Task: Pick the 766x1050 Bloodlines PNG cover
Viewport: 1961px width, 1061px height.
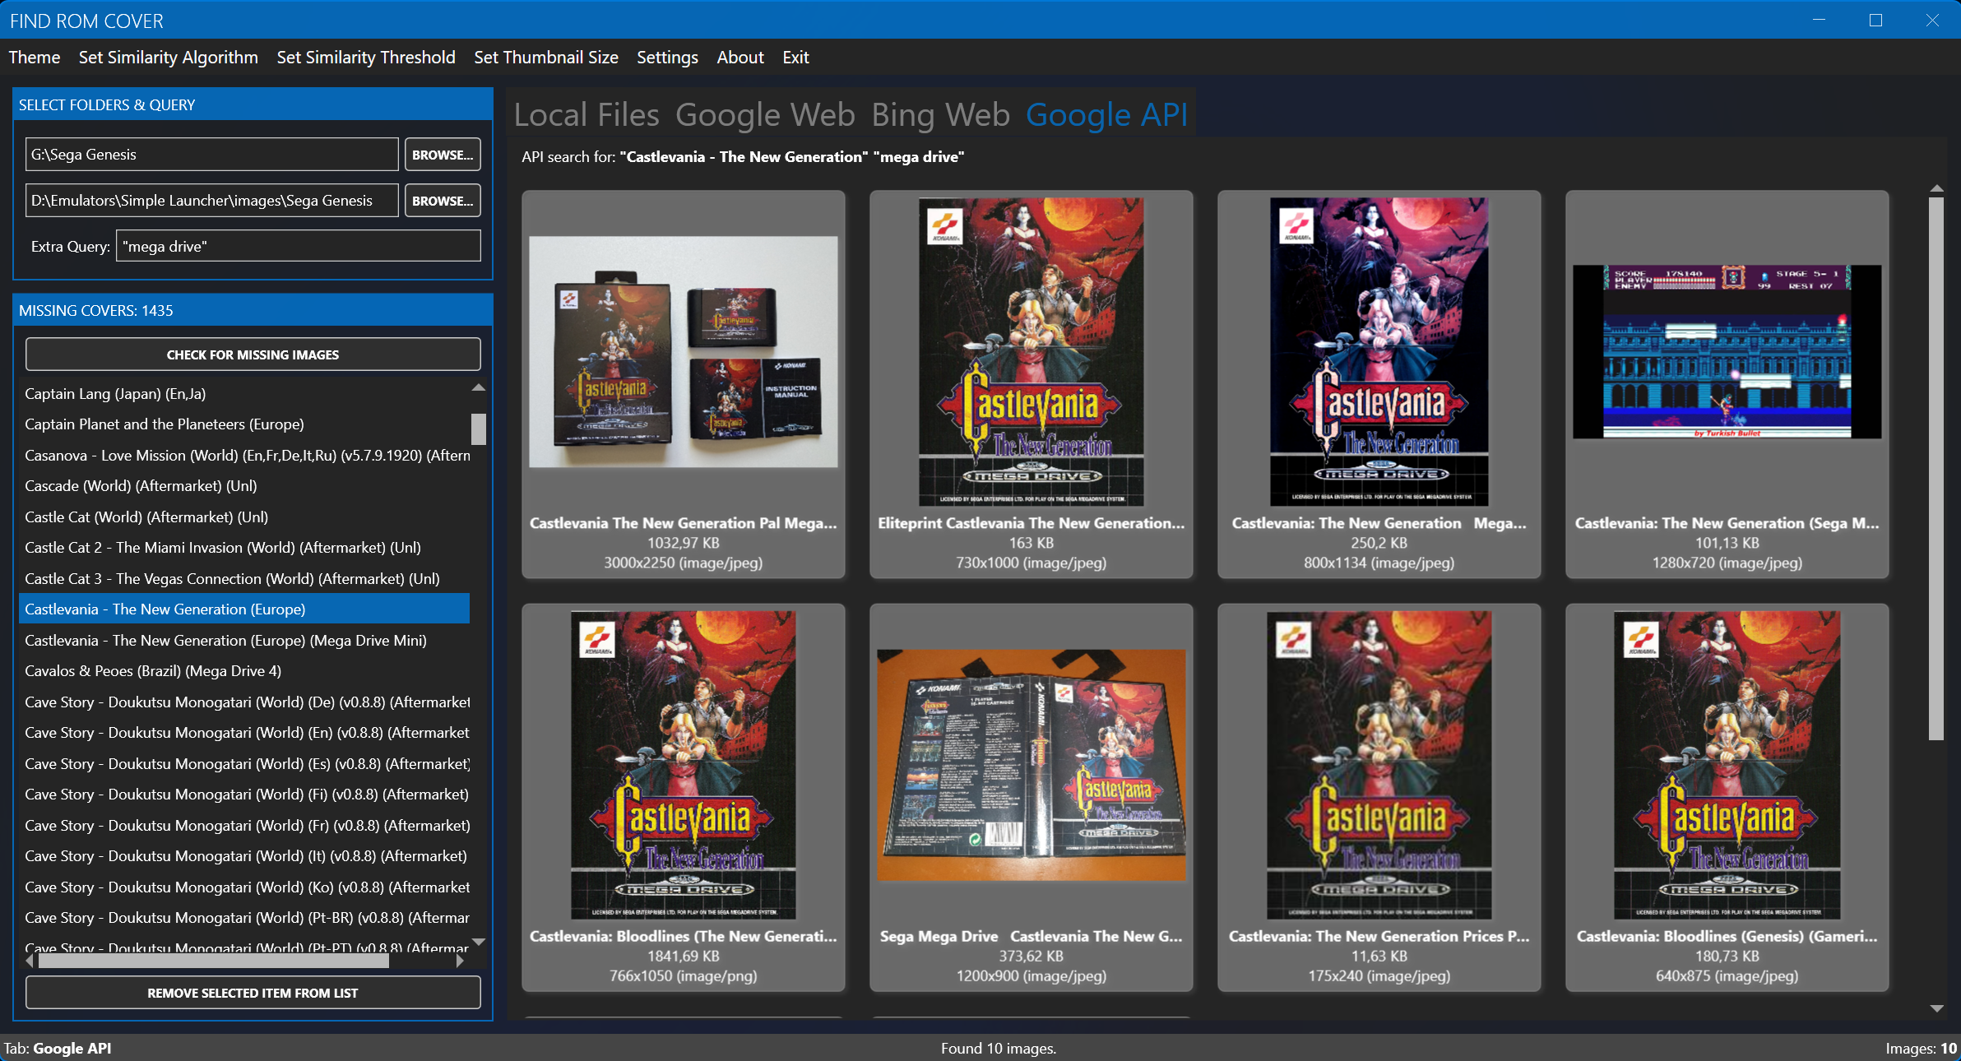Action: pos(684,798)
